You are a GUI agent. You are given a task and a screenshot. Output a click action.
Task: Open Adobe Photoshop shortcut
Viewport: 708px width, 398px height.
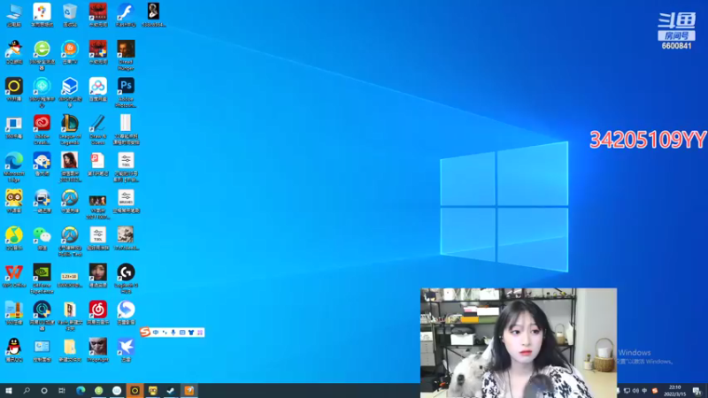(x=126, y=93)
